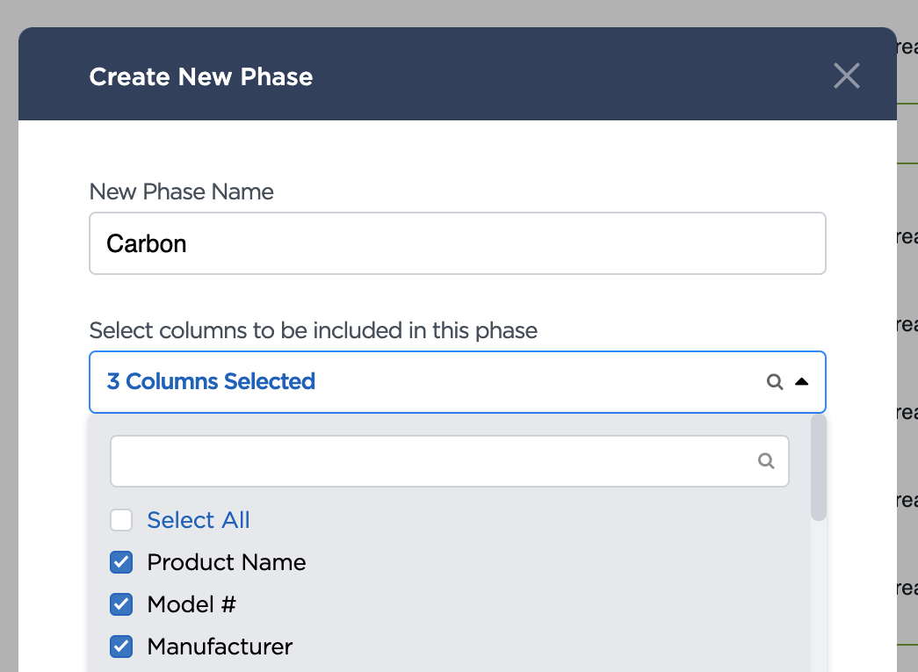
Task: Close the Create New Phase dialog
Action: click(x=846, y=76)
